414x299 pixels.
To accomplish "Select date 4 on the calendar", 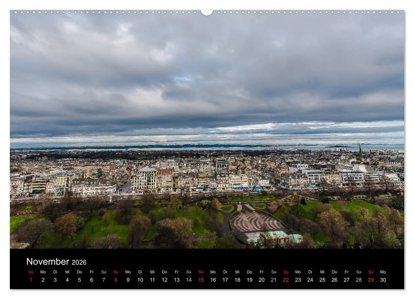I will pos(67,280).
